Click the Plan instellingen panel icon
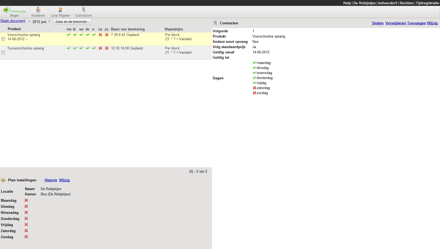 (x=3, y=180)
